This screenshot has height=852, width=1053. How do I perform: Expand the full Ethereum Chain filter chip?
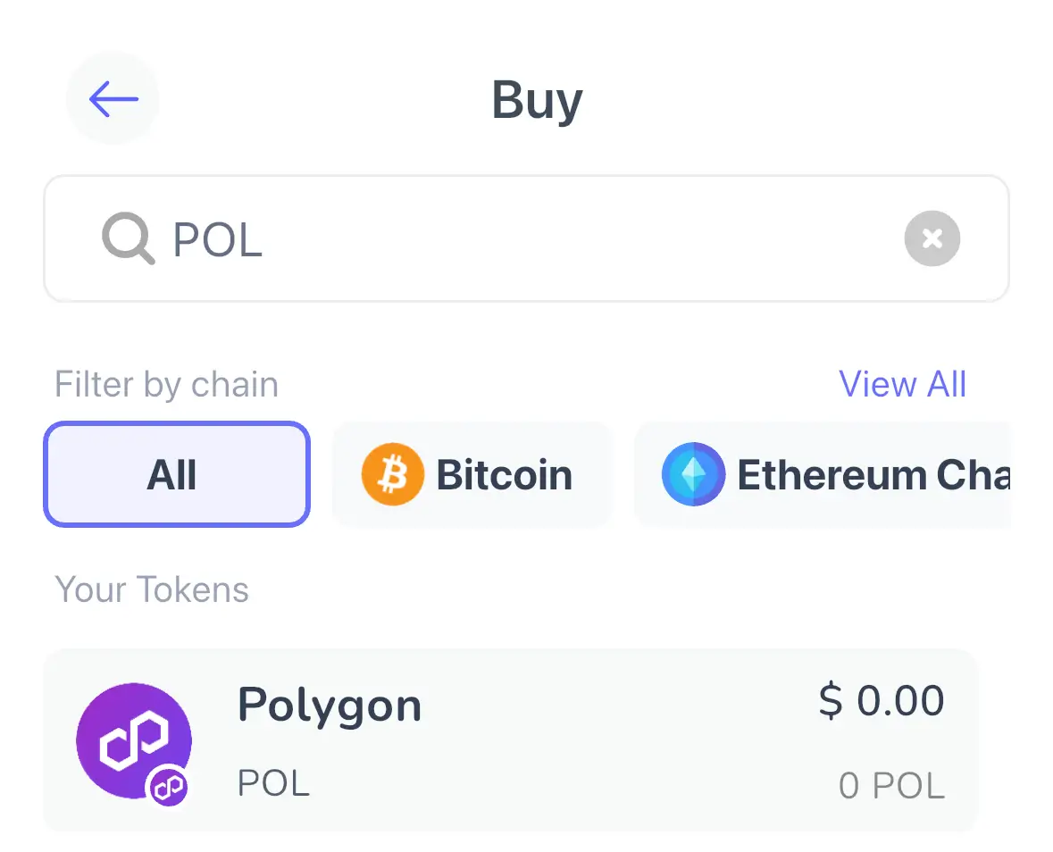[840, 474]
